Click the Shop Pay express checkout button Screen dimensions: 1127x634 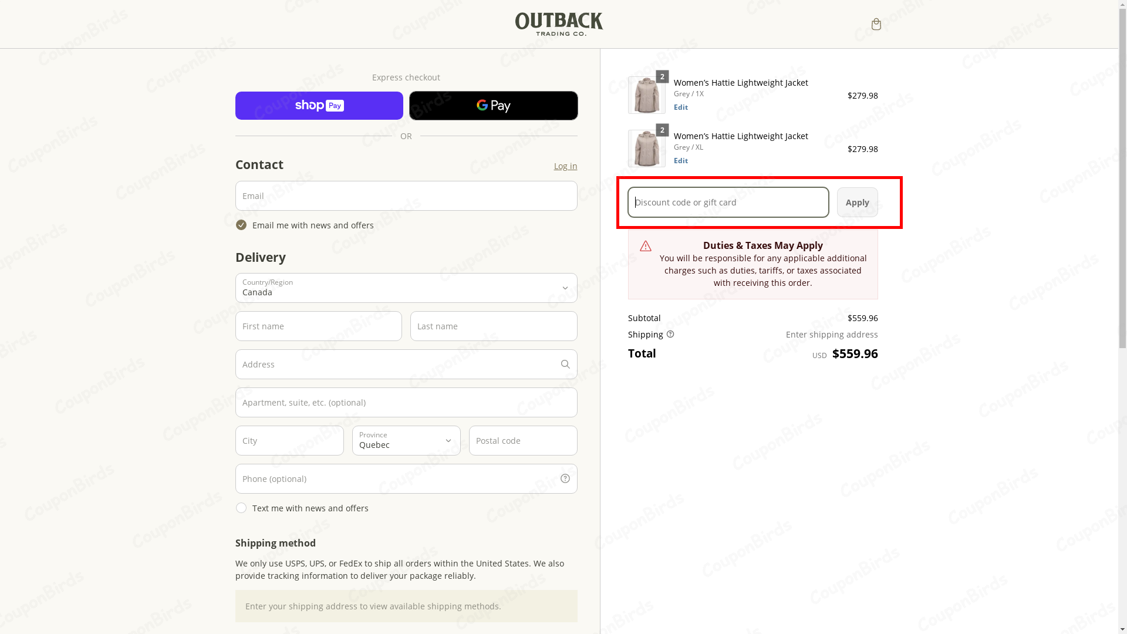(x=319, y=106)
